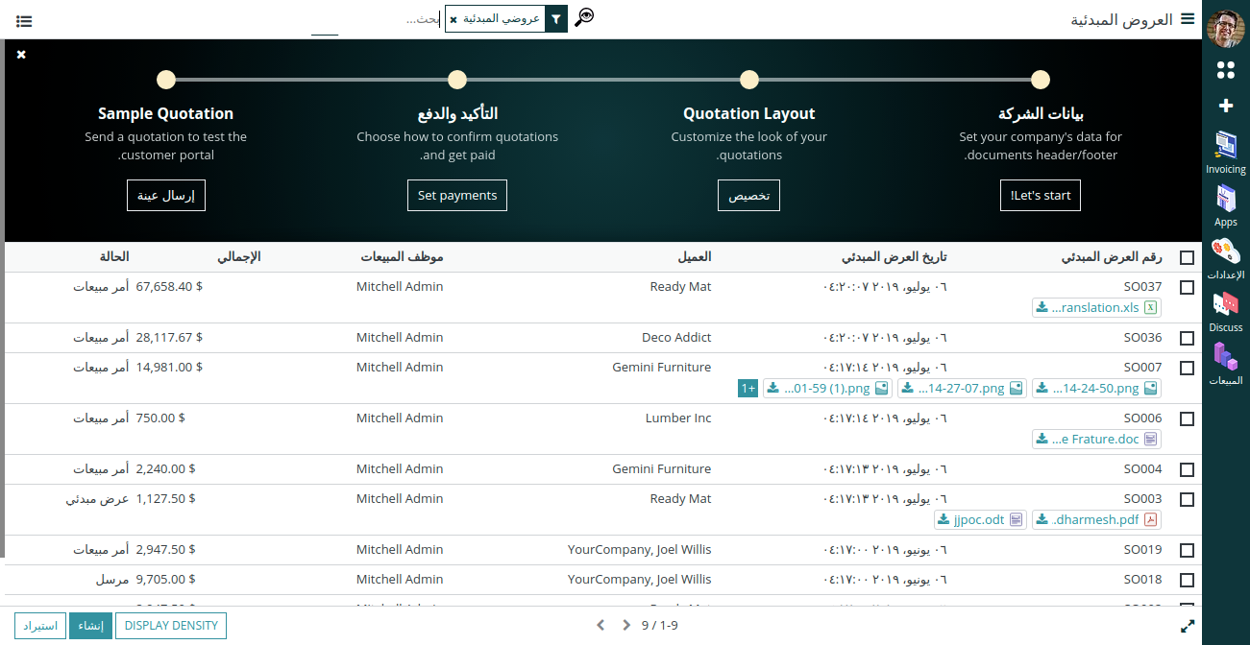The height and width of the screenshot is (645, 1250).
Task: Select the checkbox for order SO037
Action: point(1187,287)
